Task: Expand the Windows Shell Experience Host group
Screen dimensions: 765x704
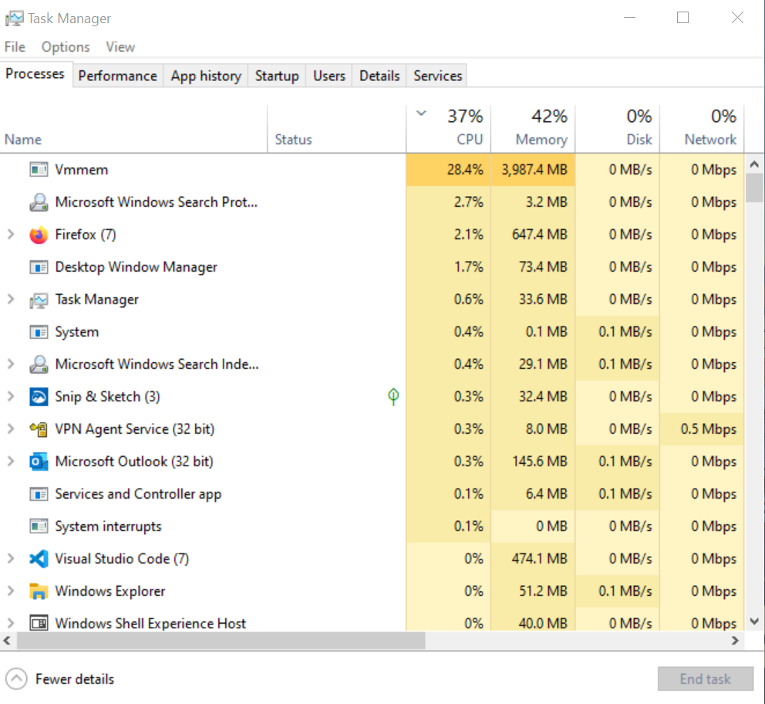Action: point(10,623)
